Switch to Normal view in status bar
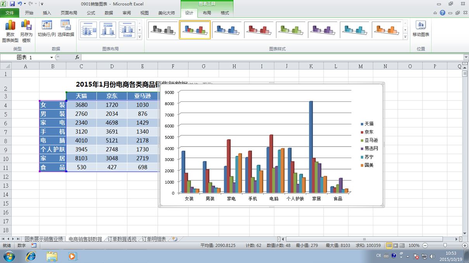 389,246
